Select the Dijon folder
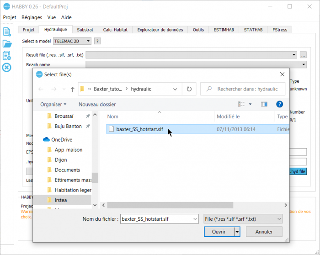320x255 pixels. (x=61, y=160)
